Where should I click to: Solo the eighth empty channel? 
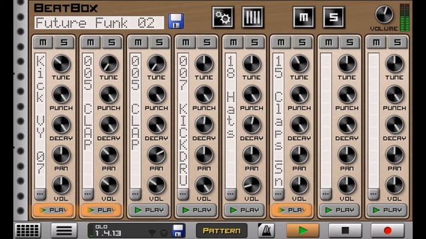397,42
